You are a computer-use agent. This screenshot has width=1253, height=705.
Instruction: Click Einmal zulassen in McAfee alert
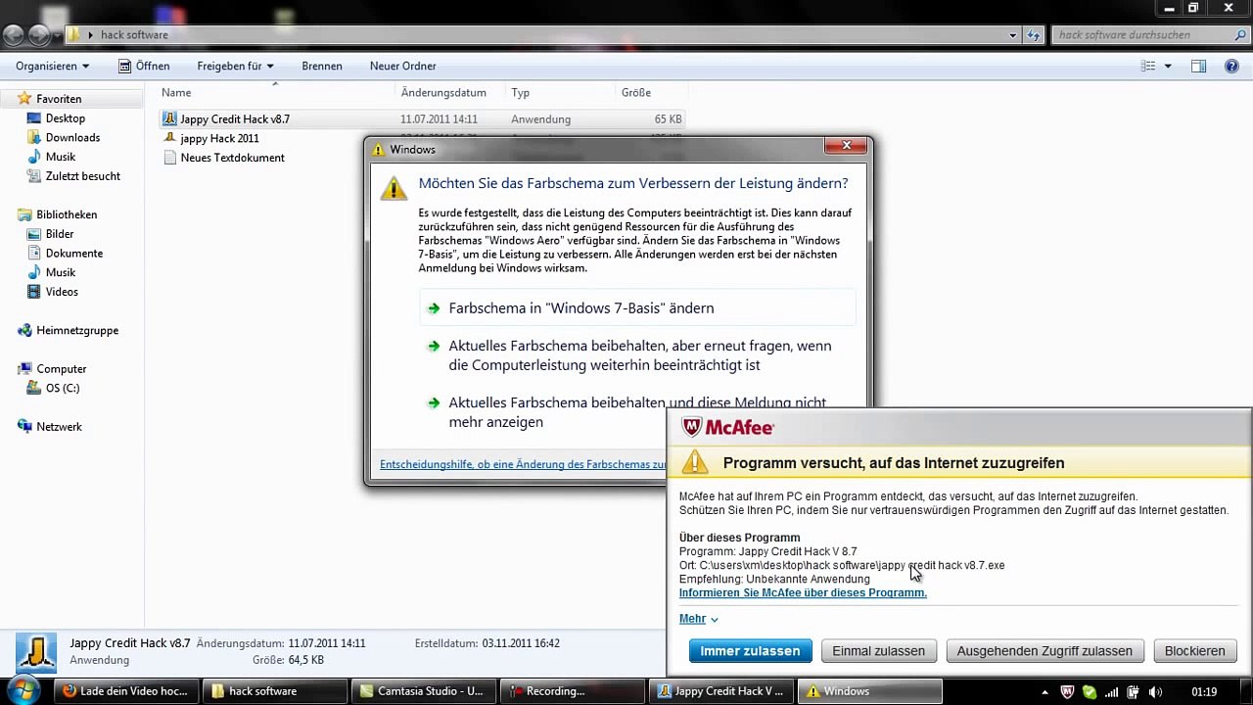878,651
